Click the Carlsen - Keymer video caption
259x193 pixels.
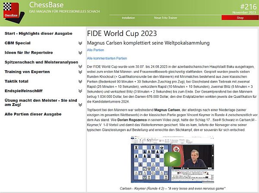172,189
